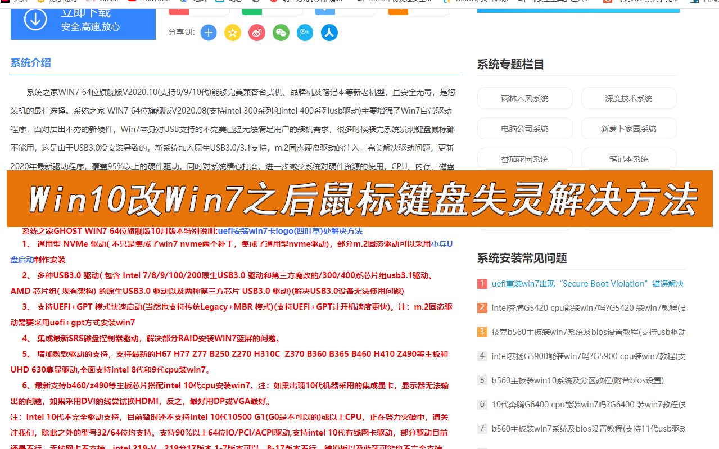Open 电脑公司系统 category

pyautogui.click(x=524, y=129)
